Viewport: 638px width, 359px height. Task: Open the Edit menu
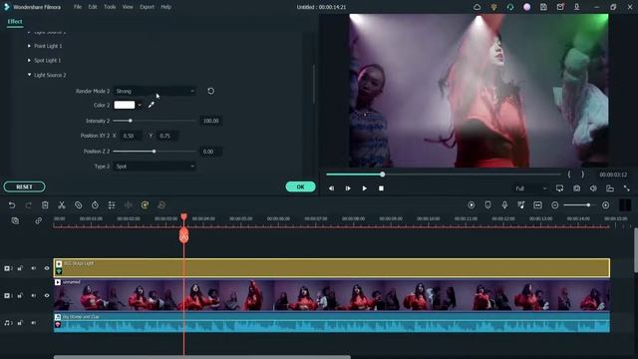point(93,7)
